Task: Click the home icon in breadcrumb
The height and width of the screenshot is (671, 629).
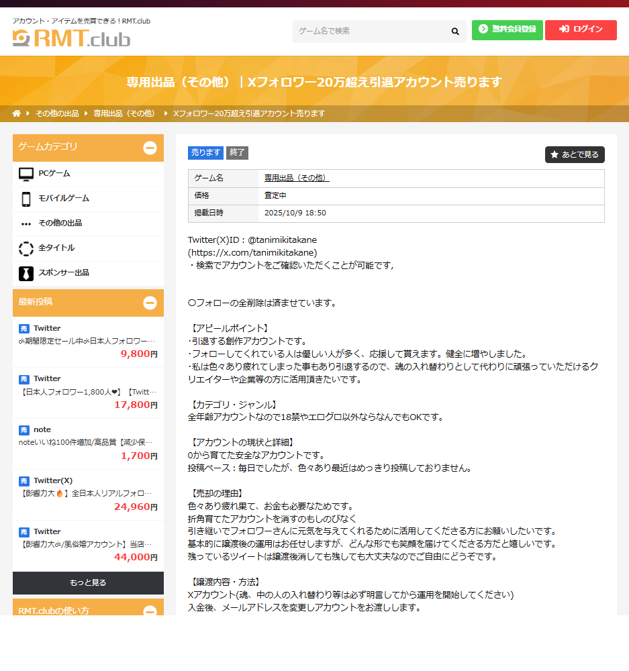Action: (x=17, y=113)
